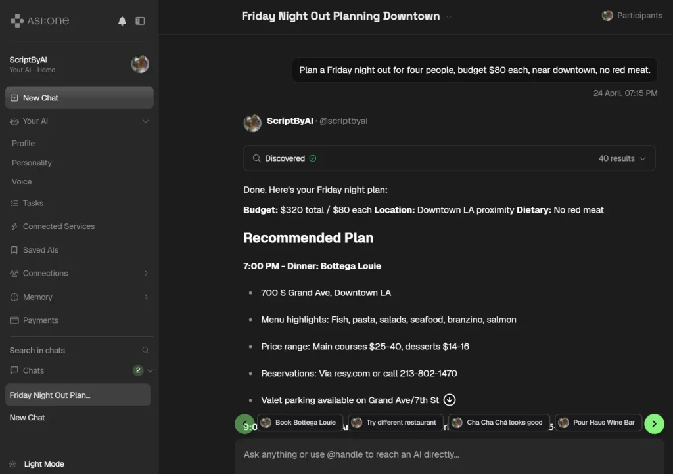Click the Book Bottega Louie suggestion

299,423
